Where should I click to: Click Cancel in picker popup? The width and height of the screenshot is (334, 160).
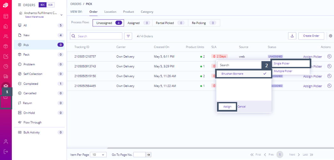[x=242, y=107]
